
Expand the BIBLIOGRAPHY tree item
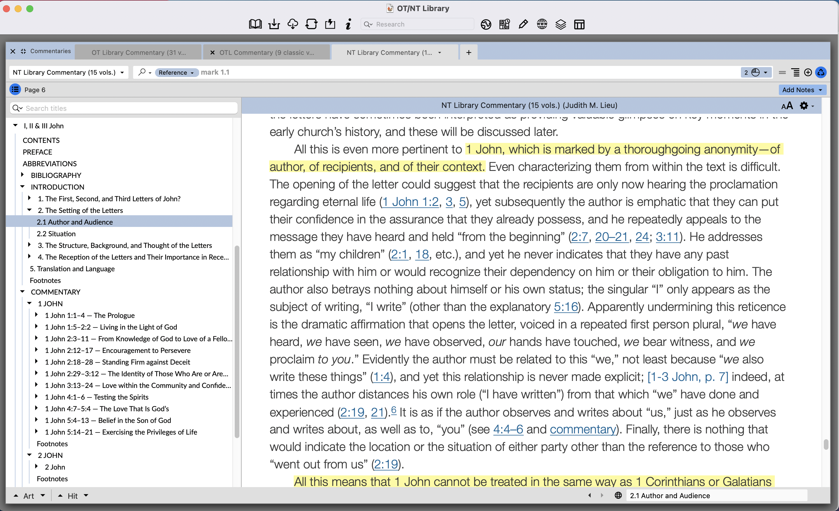pyautogui.click(x=22, y=175)
